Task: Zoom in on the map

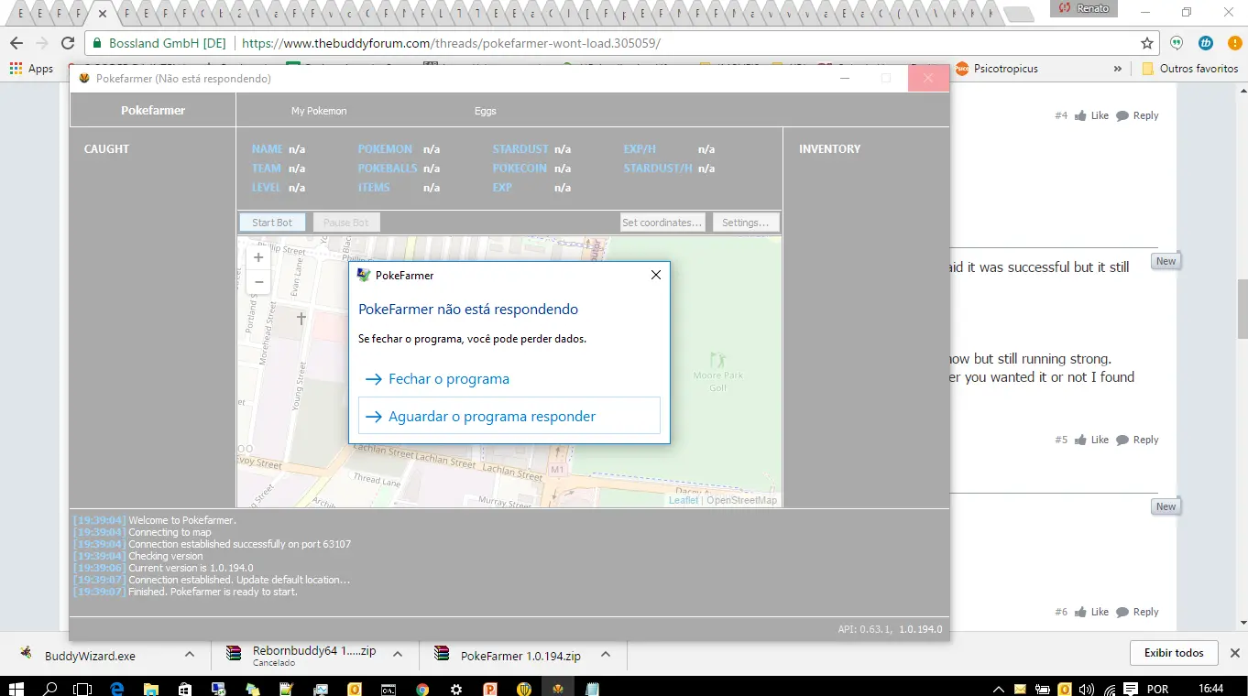Action: [258, 258]
